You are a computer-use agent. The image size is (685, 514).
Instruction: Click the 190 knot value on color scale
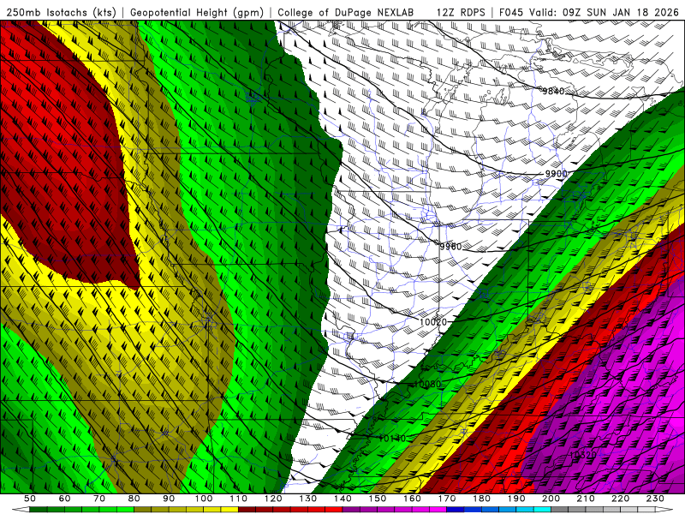[516, 499]
